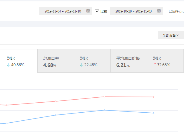
Task: Click the 2019-11-04 ~ 2019-11-10 date field
Action: click(63, 11)
